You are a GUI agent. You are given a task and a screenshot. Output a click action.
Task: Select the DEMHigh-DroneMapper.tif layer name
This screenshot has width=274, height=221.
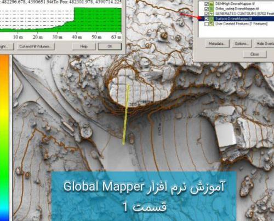tap(235, 4)
